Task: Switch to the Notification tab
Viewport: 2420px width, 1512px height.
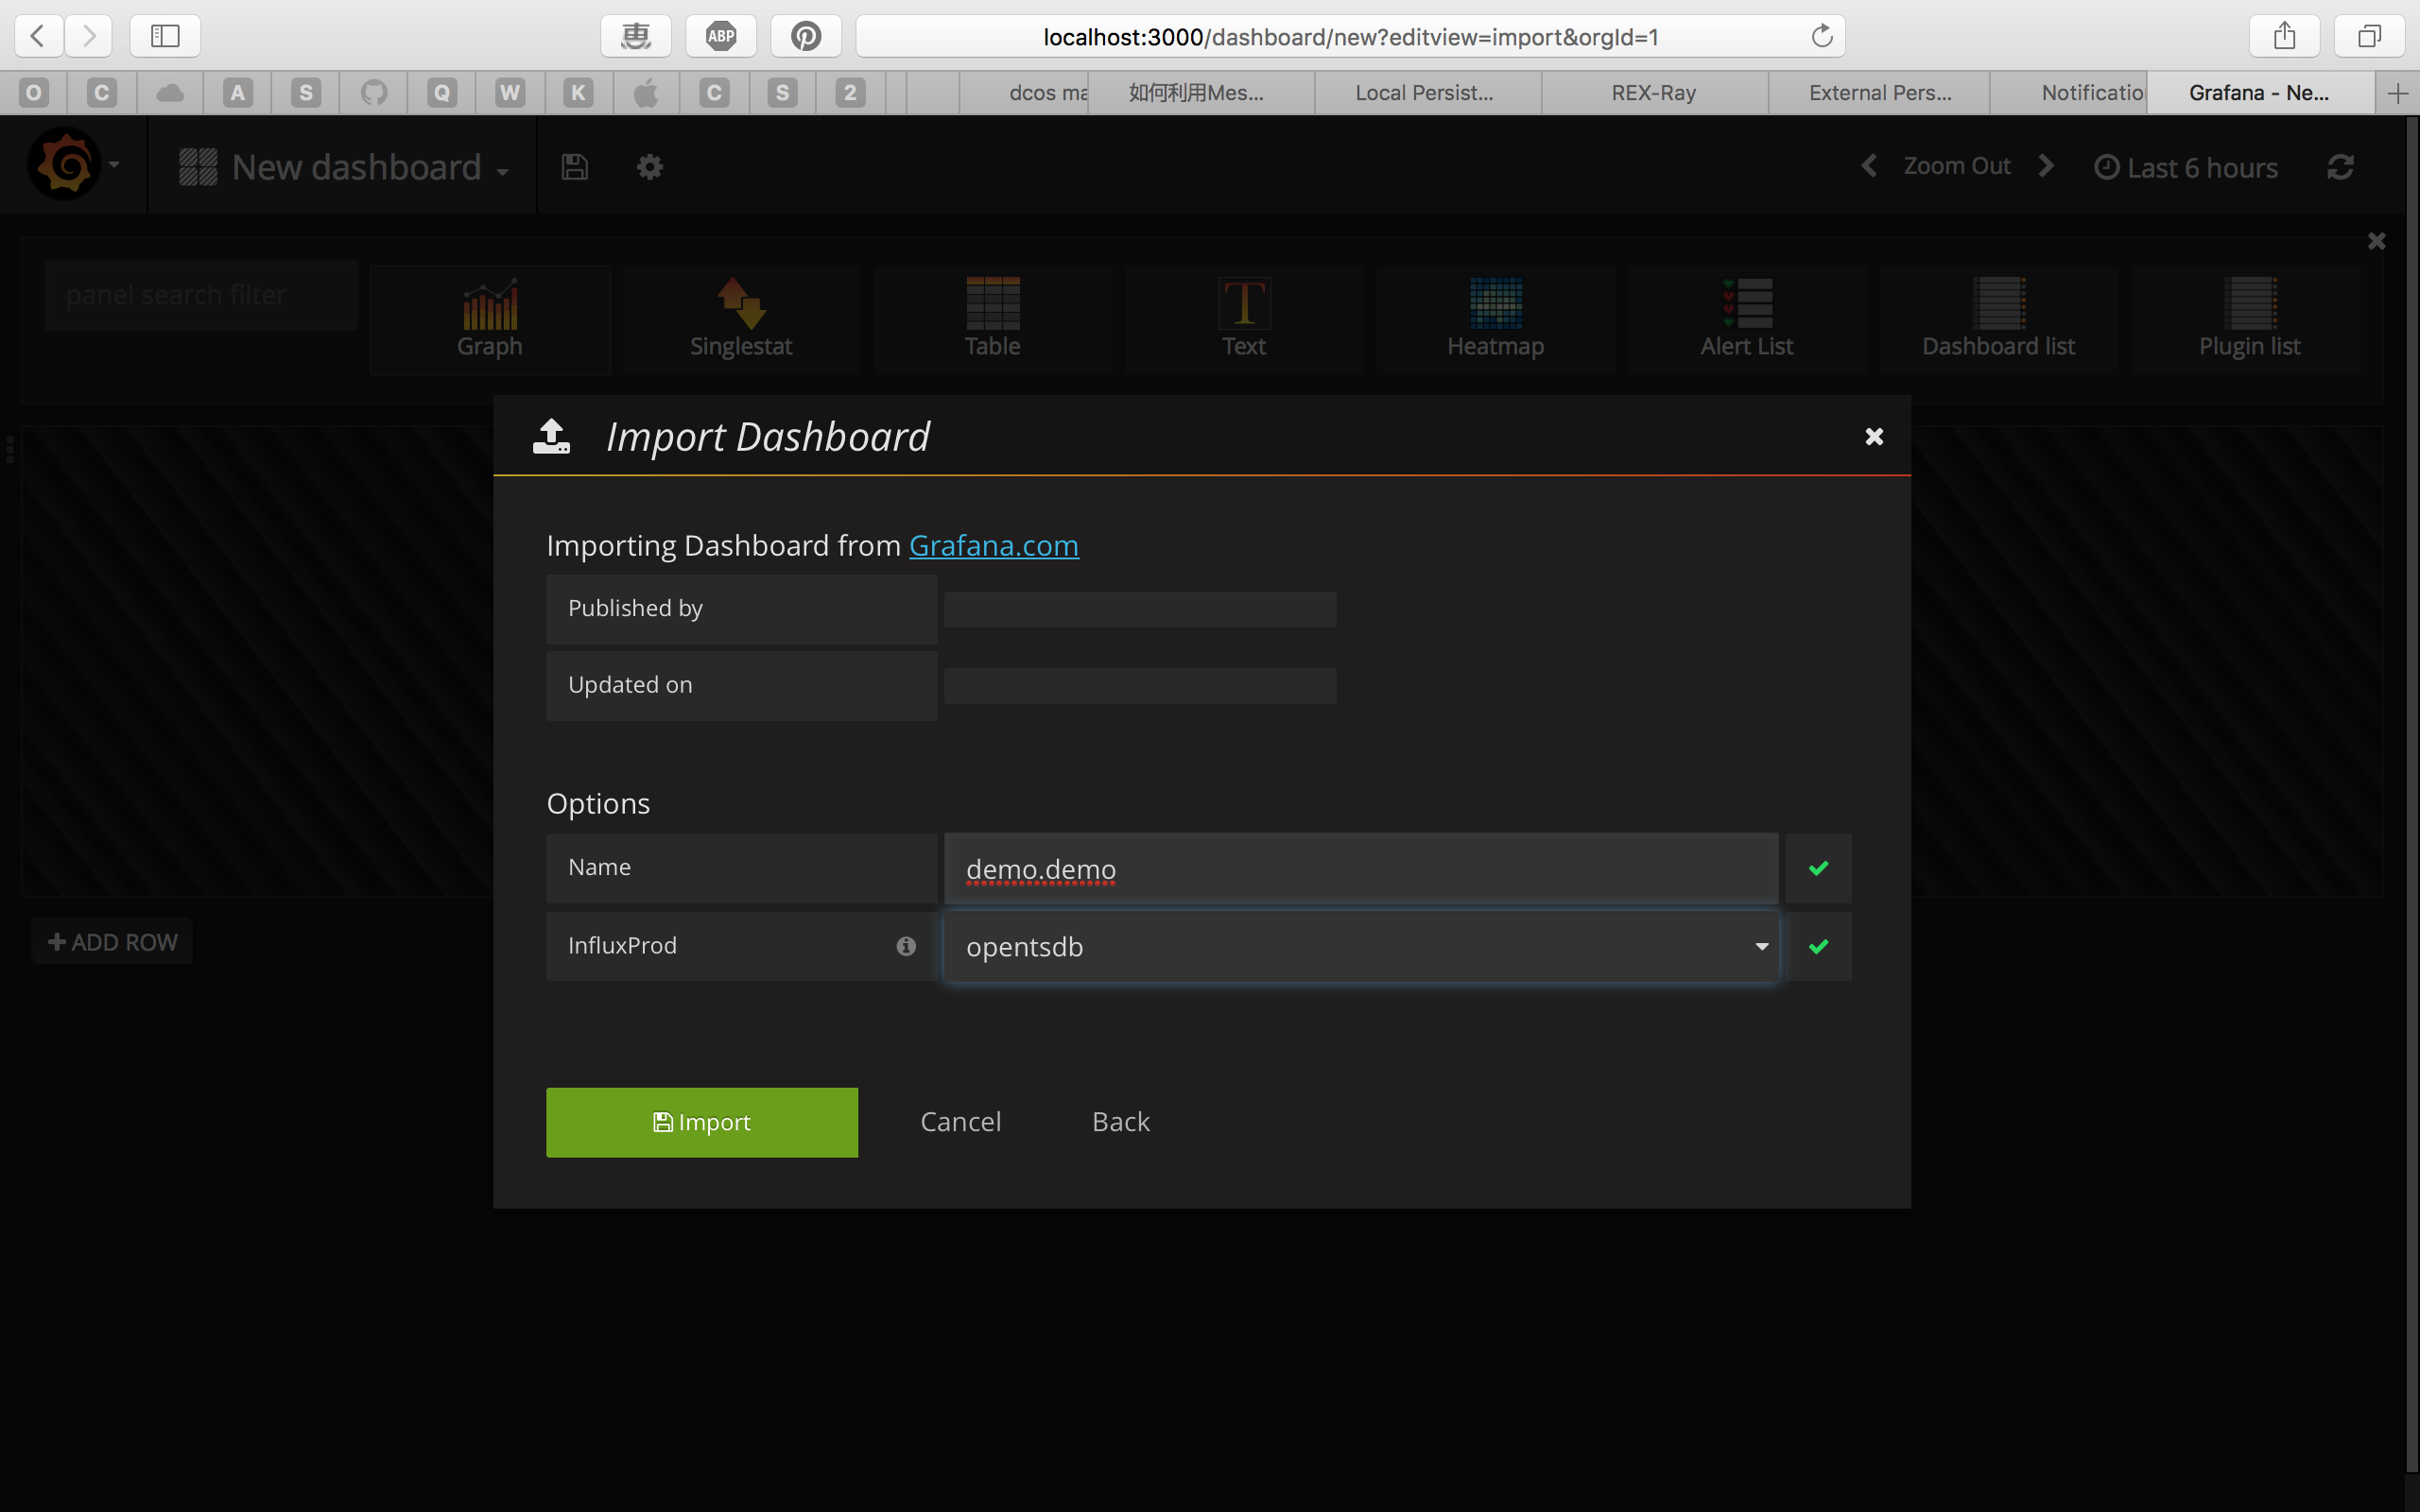Action: [x=2068, y=93]
